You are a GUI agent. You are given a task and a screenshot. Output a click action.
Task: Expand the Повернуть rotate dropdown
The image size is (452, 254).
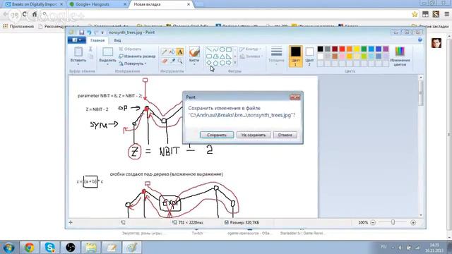133,64
